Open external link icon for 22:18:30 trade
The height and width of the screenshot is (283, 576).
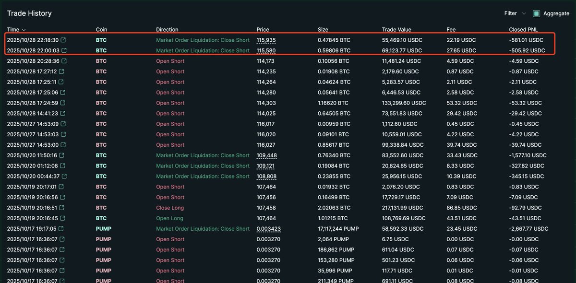[x=63, y=40]
